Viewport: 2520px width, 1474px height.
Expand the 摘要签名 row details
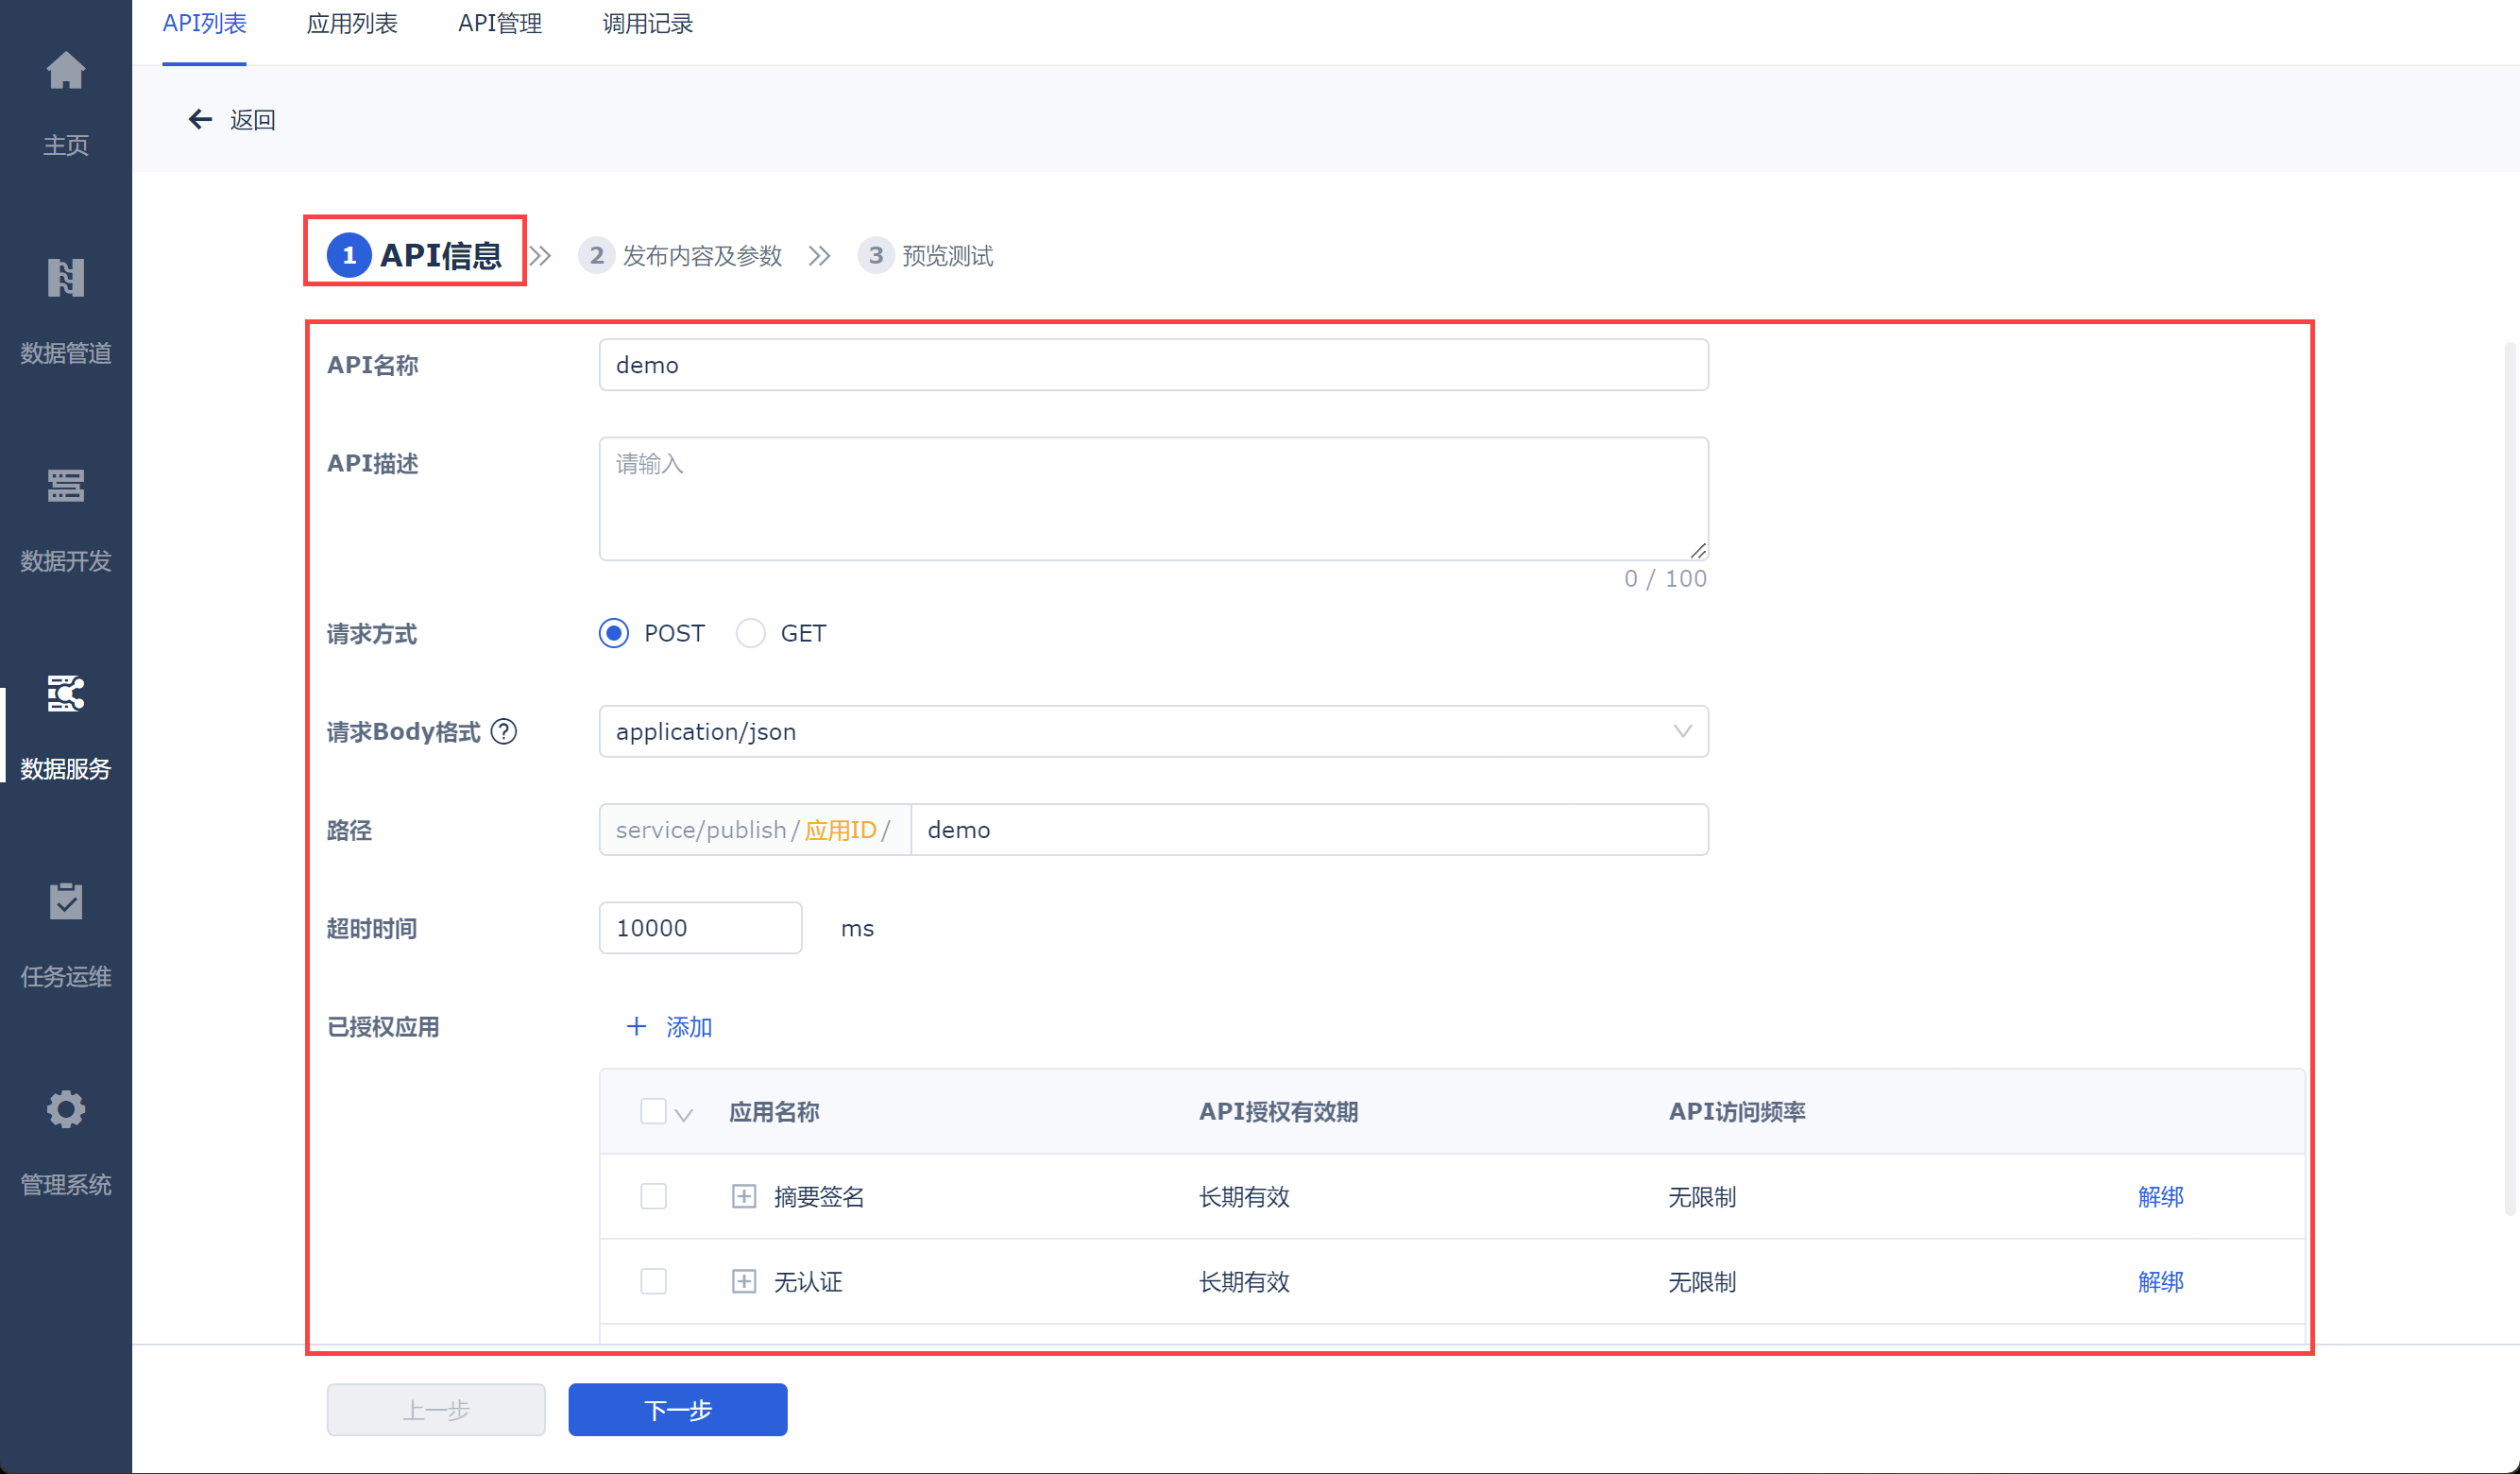point(743,1197)
